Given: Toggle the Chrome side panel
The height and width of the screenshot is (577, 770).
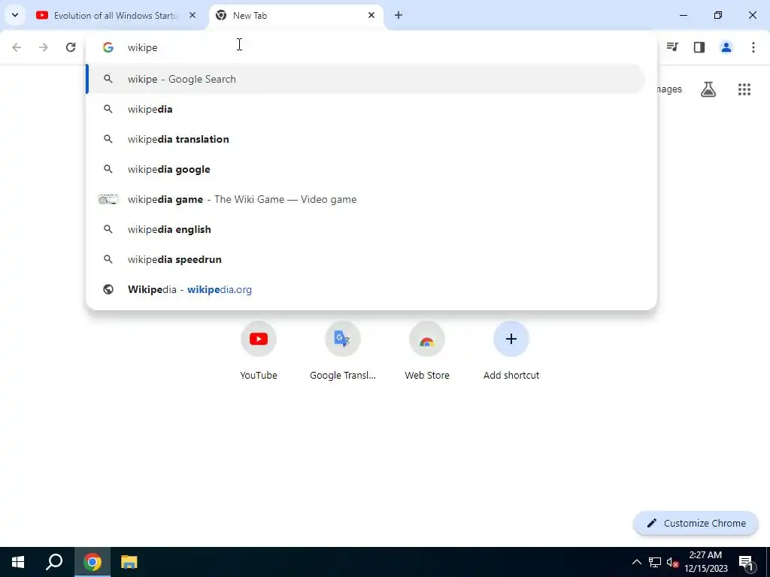Looking at the screenshot, I should pyautogui.click(x=699, y=47).
